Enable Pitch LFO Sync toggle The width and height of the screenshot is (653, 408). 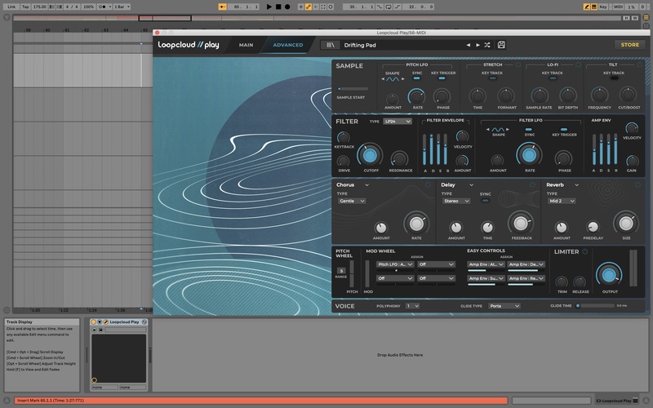pyautogui.click(x=417, y=79)
